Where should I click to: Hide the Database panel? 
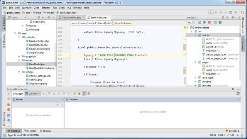pos(239,17)
